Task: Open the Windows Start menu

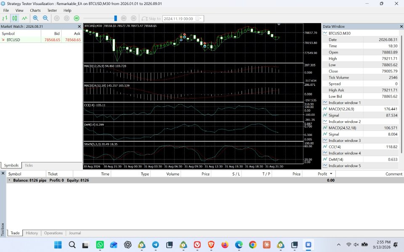Action: tap(58, 244)
